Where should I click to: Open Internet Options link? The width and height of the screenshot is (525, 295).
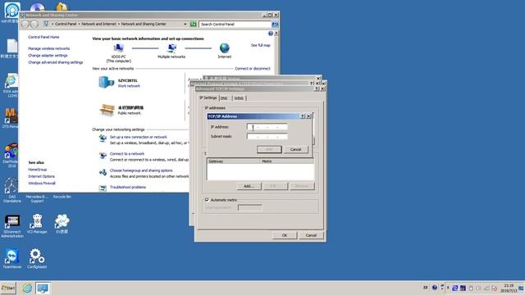click(x=42, y=176)
